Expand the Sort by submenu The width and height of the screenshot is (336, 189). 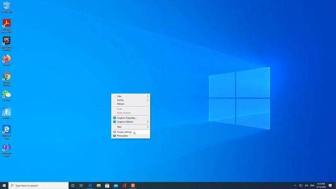click(x=131, y=100)
